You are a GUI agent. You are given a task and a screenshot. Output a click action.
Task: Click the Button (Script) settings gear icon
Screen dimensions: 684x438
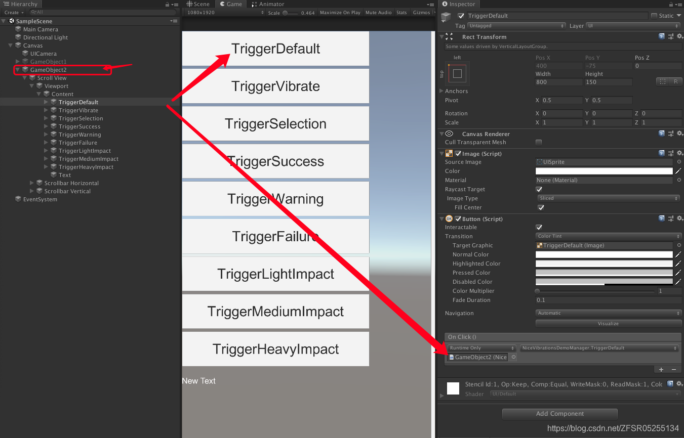(680, 218)
